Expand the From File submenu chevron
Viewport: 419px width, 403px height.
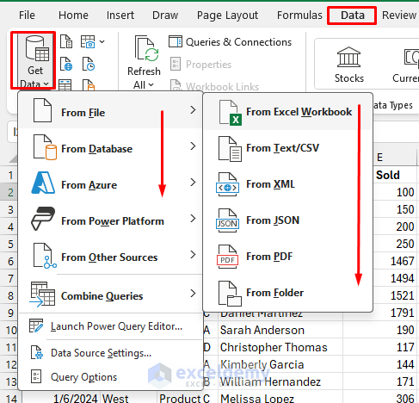click(x=193, y=110)
